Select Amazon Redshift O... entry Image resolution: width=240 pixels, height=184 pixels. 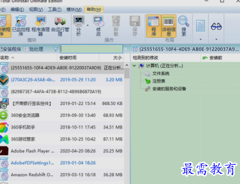coord(62,174)
